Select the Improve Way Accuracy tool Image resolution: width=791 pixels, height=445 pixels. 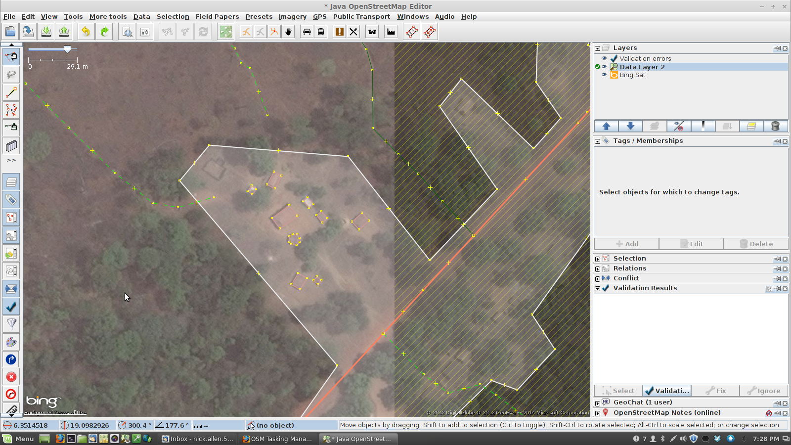pos(11,110)
